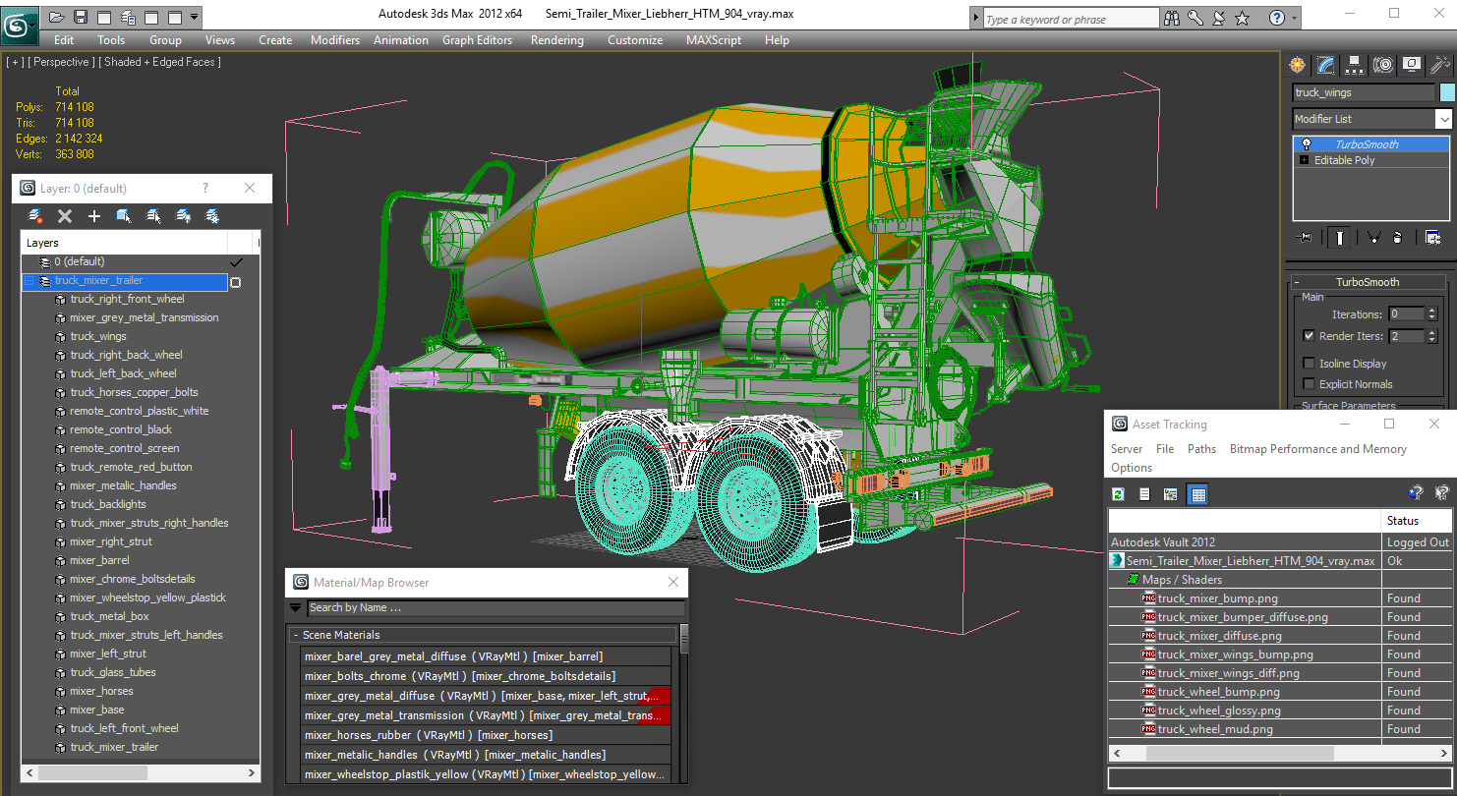
Task: Click the Layers column header
Action: (x=124, y=243)
